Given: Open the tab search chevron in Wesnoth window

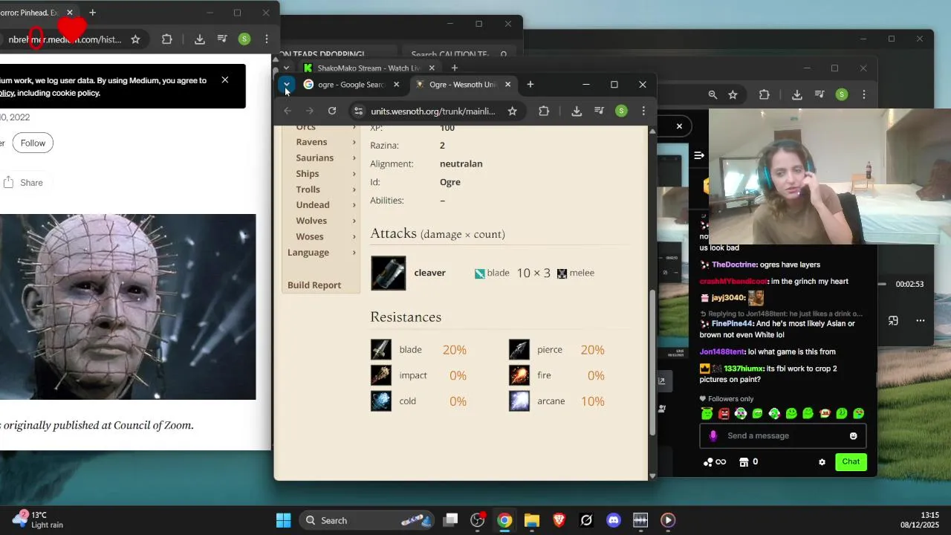Looking at the screenshot, I should (x=287, y=85).
